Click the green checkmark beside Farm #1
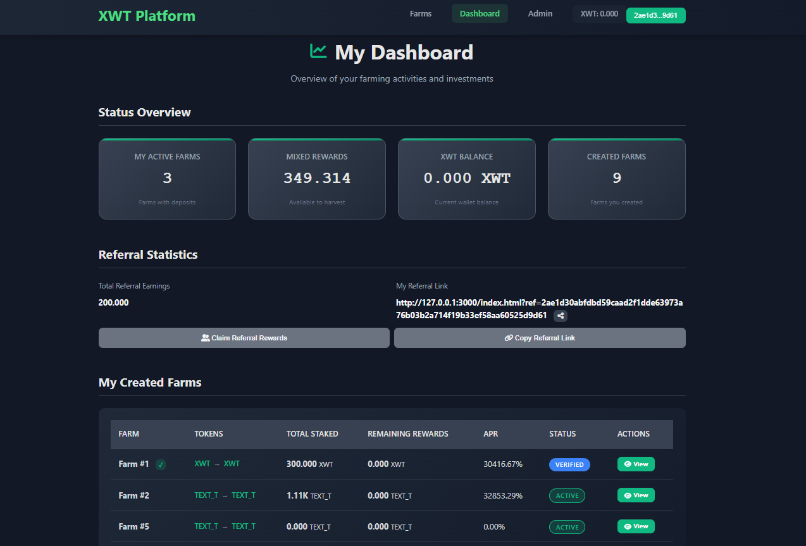806x546 pixels. [160, 464]
